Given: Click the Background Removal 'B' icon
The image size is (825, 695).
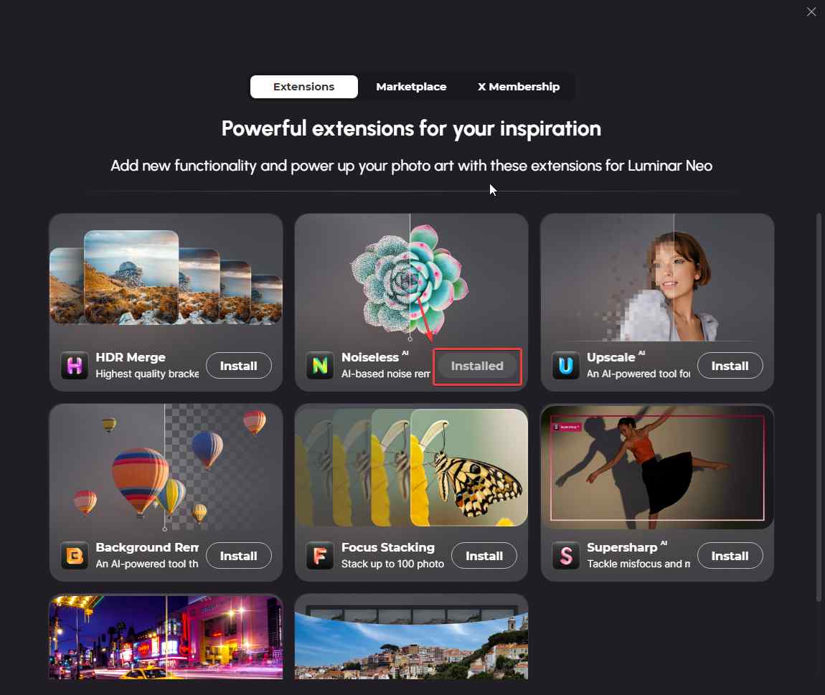Looking at the screenshot, I should tap(74, 556).
